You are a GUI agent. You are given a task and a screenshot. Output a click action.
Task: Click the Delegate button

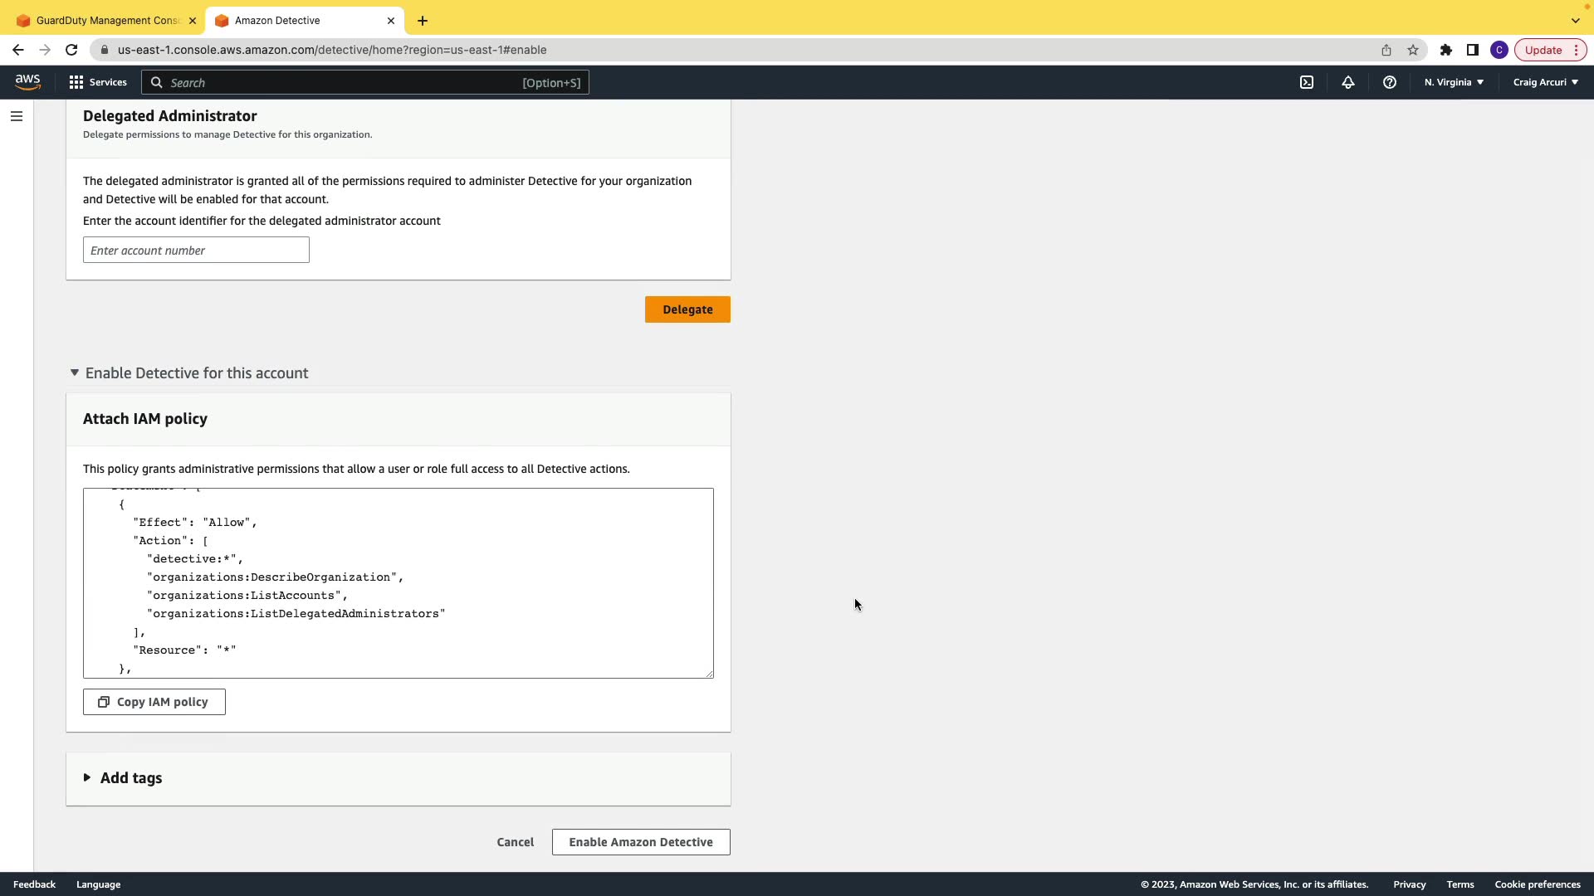point(687,309)
